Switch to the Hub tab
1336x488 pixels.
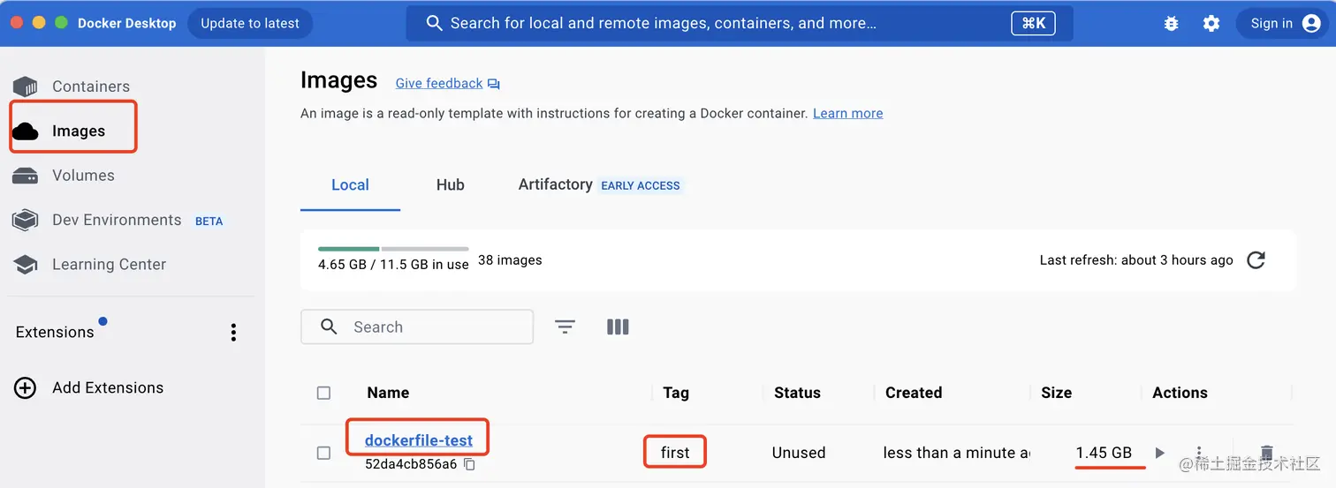point(450,184)
